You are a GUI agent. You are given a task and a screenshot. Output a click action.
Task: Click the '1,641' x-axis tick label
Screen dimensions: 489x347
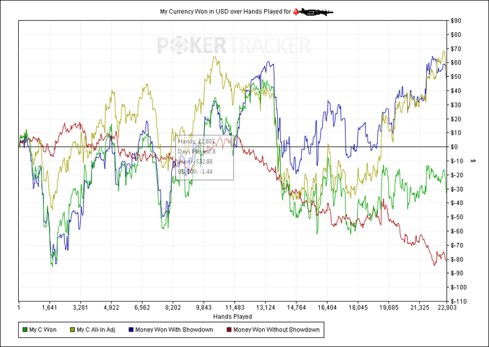(x=50, y=308)
